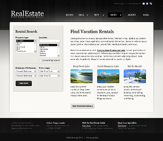Select House in Property type list
This screenshot has height=141, width=163.
(x=25, y=43)
